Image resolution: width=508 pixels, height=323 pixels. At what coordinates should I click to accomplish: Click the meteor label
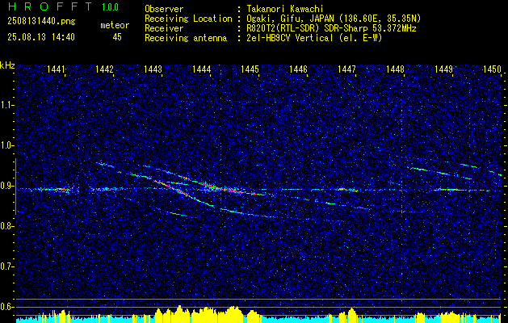coord(115,25)
